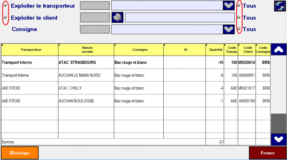
Task: Toggle the "Exploiter le client" checkbox
Action: [x=5, y=17]
